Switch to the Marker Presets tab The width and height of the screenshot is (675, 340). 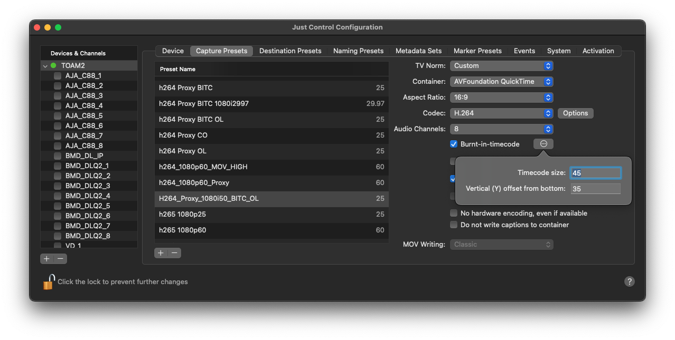point(477,51)
